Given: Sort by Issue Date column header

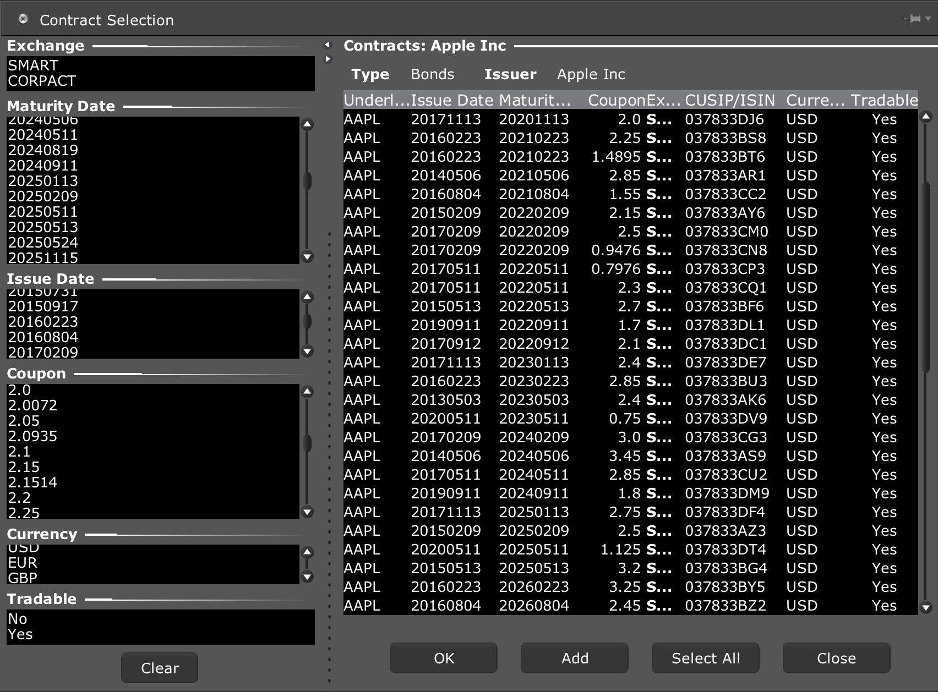Looking at the screenshot, I should [452, 100].
